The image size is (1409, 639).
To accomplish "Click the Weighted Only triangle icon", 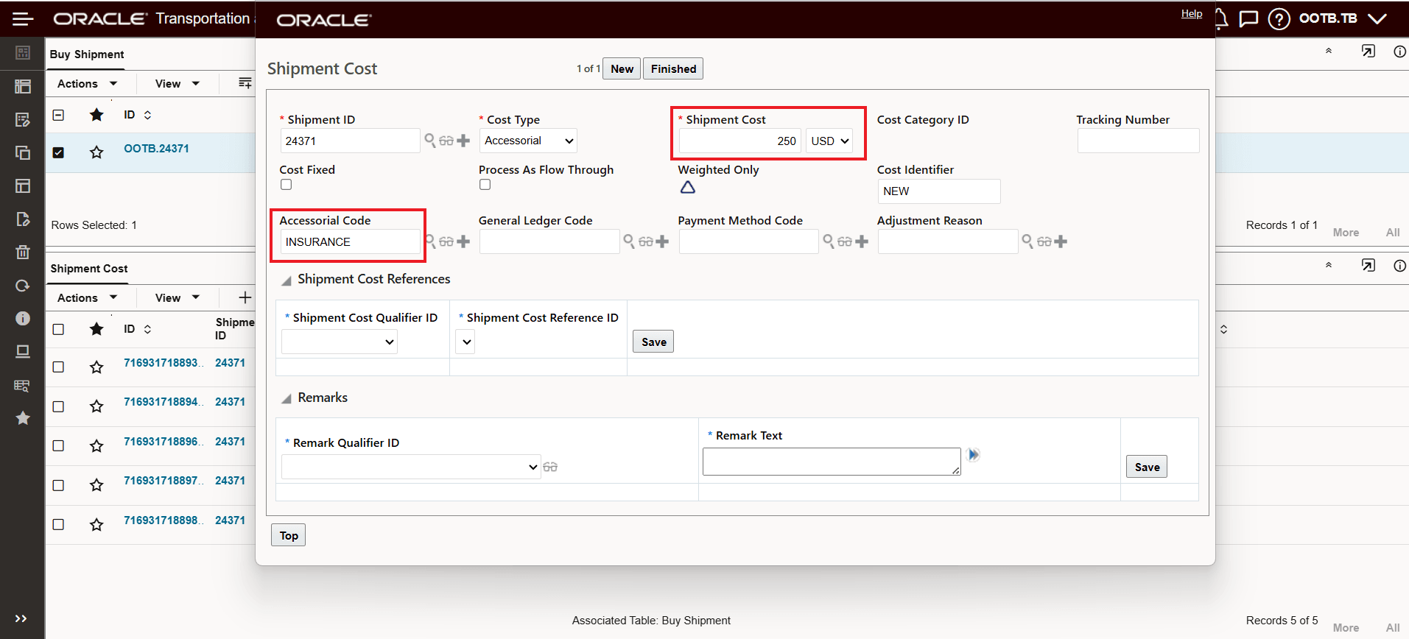I will tap(687, 187).
